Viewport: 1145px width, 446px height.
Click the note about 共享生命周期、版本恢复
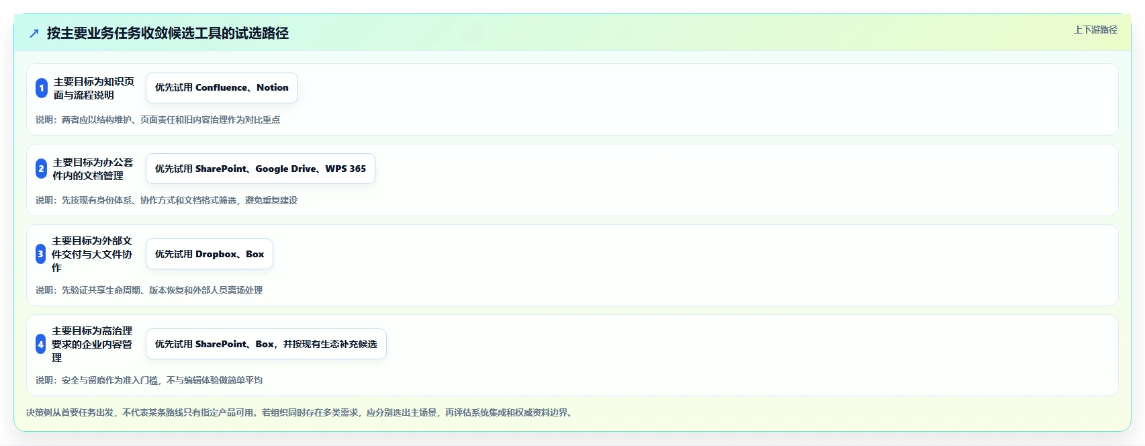(x=149, y=290)
